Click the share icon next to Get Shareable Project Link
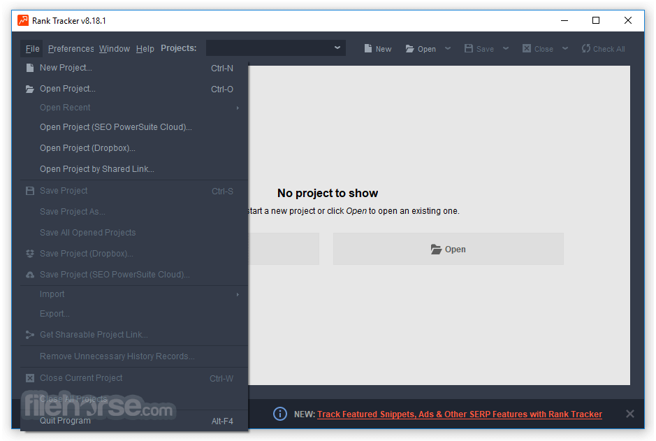Viewport: 656px width, 441px height. pos(30,335)
